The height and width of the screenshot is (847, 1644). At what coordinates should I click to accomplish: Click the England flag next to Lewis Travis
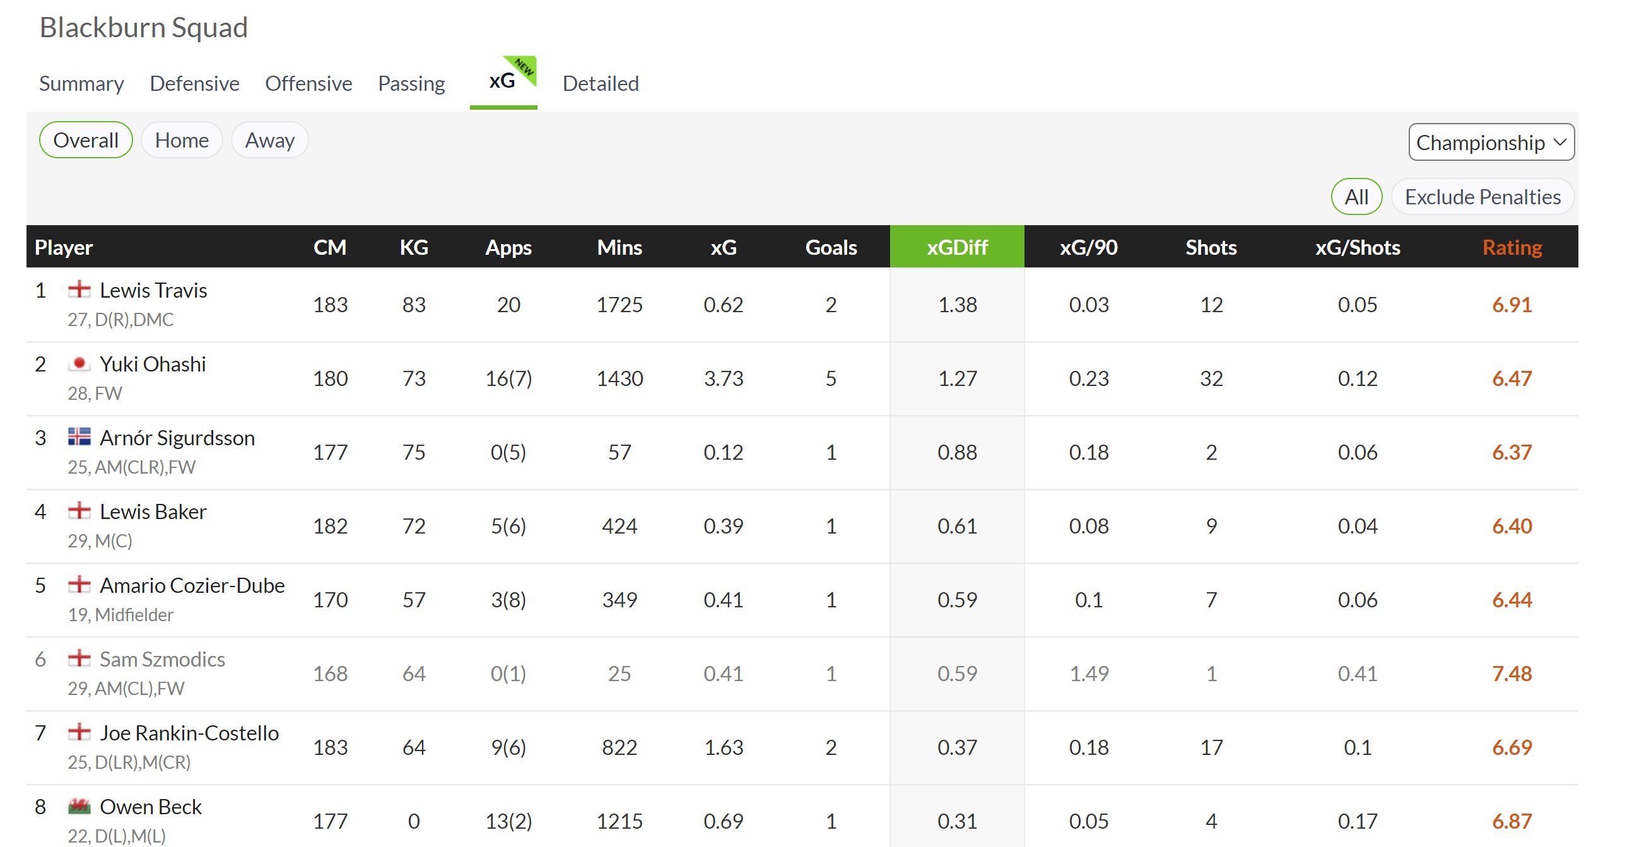(x=79, y=289)
